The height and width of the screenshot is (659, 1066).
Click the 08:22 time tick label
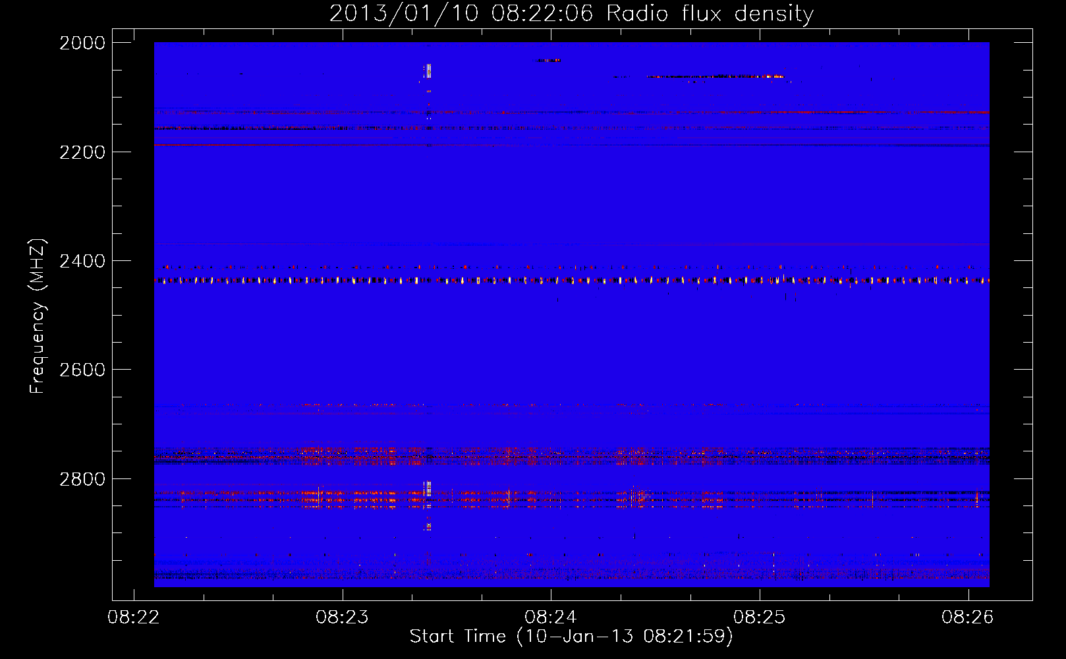134,617
